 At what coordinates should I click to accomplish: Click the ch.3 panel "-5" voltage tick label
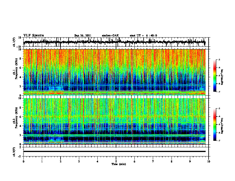[20, 156]
